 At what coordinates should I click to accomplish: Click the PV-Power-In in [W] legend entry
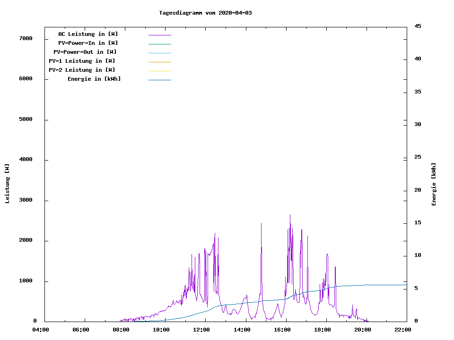(91, 43)
